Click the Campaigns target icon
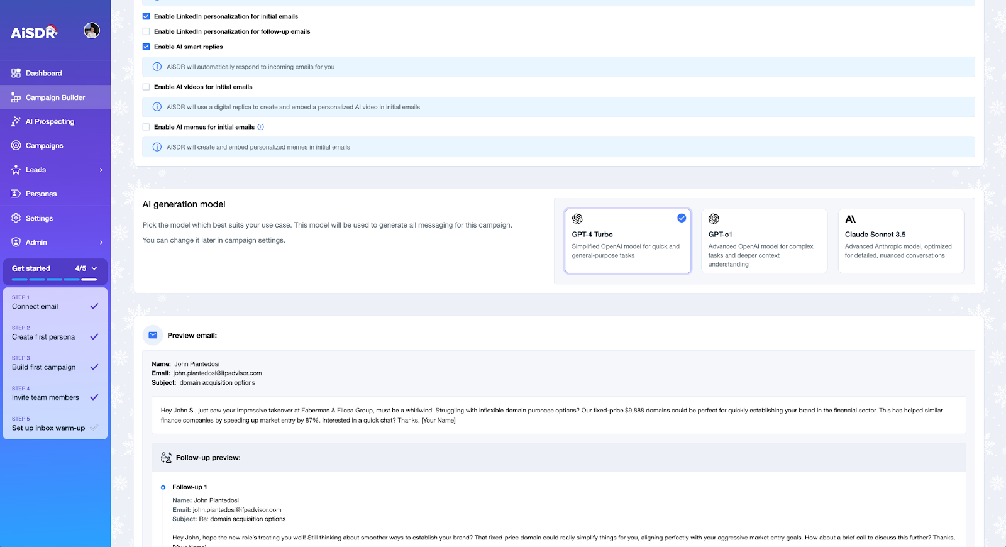Screen dimensions: 1006x547 point(16,145)
